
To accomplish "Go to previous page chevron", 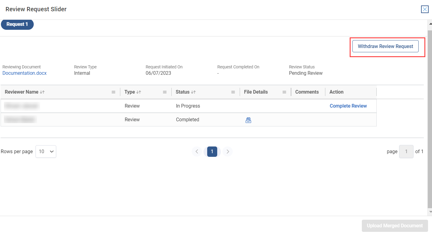I will tap(197, 151).
